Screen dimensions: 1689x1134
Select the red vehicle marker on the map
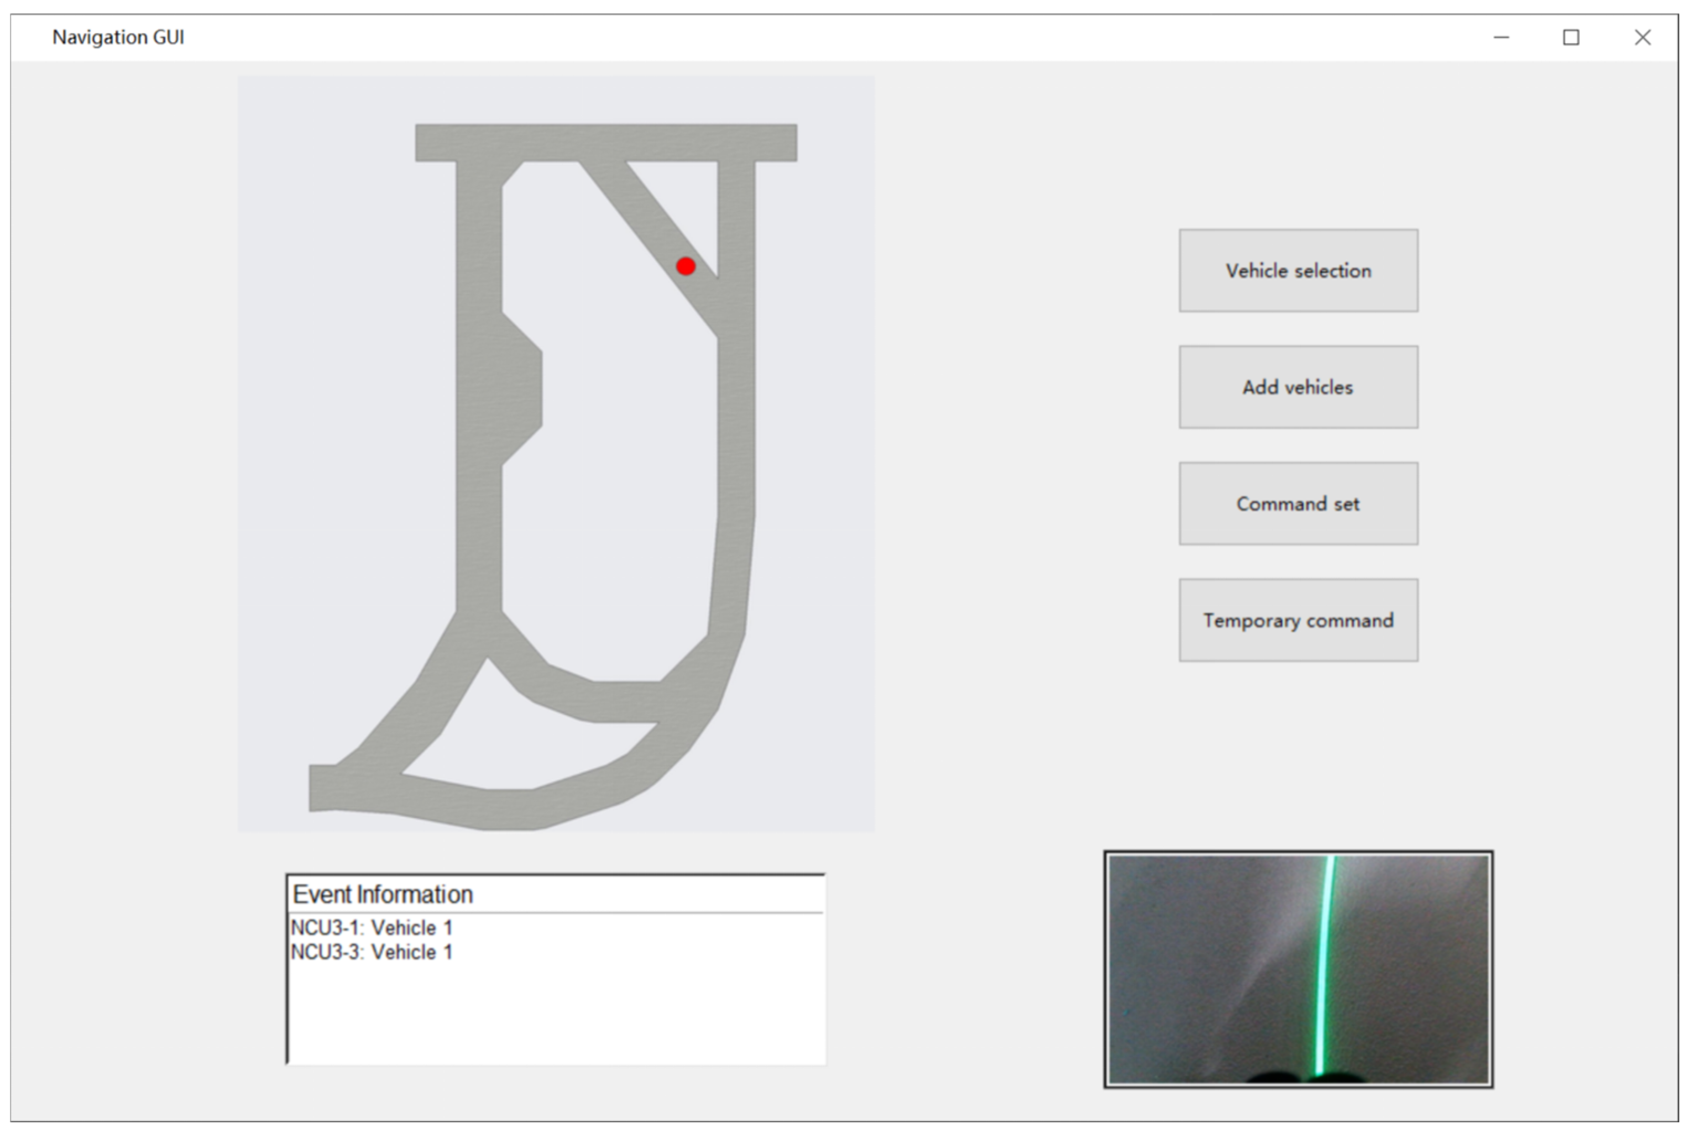(685, 267)
